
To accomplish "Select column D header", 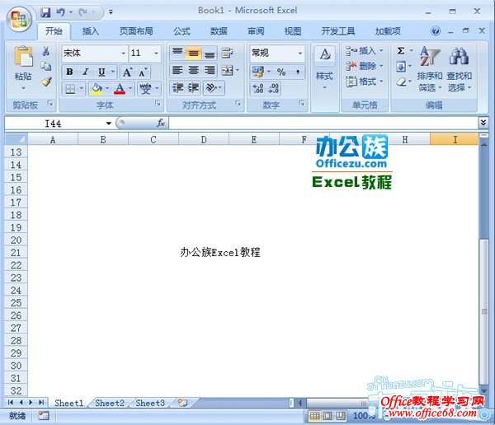I will point(204,139).
